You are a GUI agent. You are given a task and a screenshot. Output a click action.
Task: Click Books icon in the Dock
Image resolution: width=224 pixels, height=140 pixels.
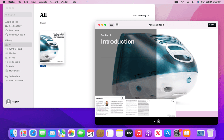point(187,133)
